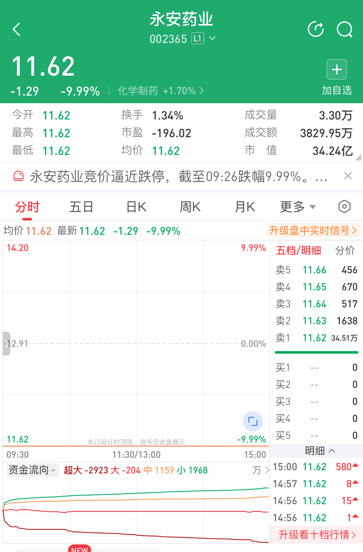
Task: Tap the 成交额 3829.95万 value
Action: 326,133
